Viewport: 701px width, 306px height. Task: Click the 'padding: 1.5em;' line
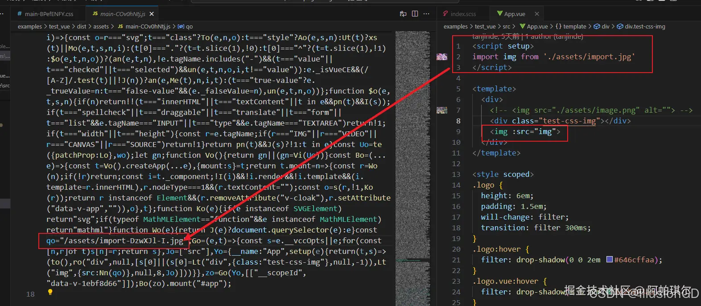pyautogui.click(x=514, y=206)
